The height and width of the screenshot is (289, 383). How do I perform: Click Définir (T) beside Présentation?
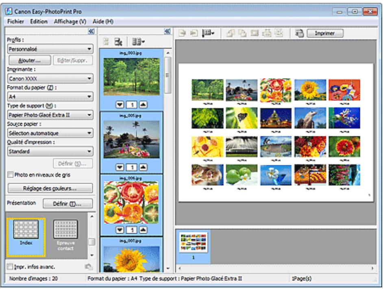[68, 204]
